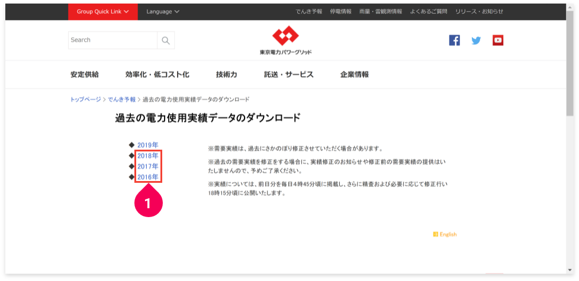This screenshot has height=281, width=579.
Task: Click the note starting ※需要実績は
Action: 295,149
